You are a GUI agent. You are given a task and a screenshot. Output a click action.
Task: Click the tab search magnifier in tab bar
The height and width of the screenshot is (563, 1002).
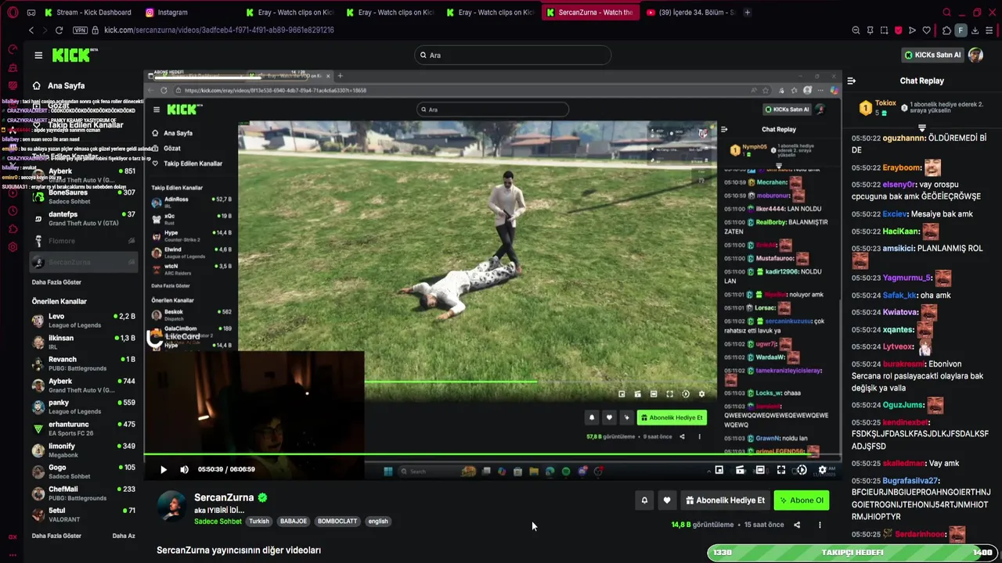946,13
